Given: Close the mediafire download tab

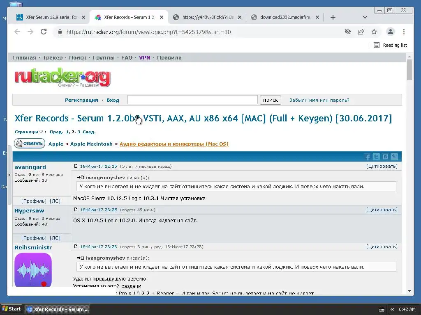Looking at the screenshot, I should [317, 17].
